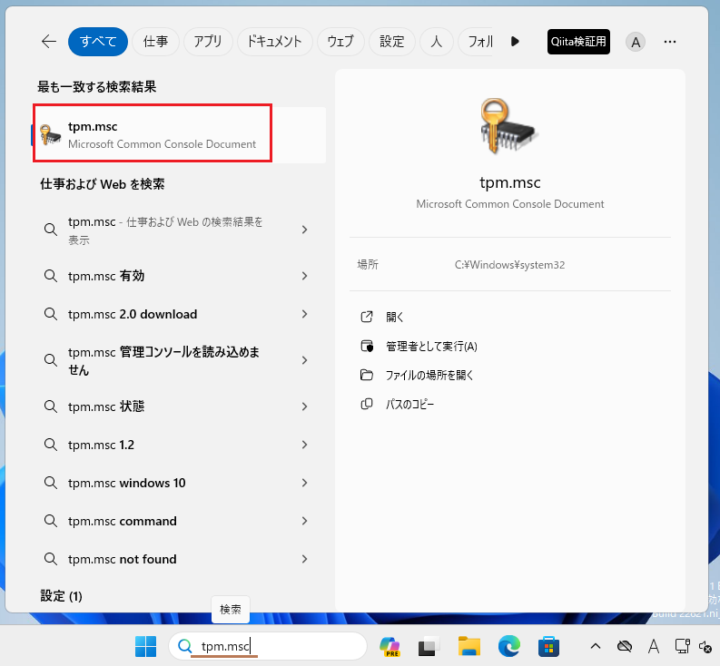The height and width of the screenshot is (666, 720).
Task: Click the cloud sync tray icon
Action: 625,646
